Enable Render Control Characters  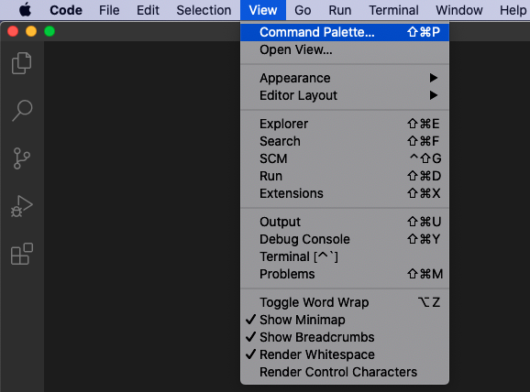[345, 372]
